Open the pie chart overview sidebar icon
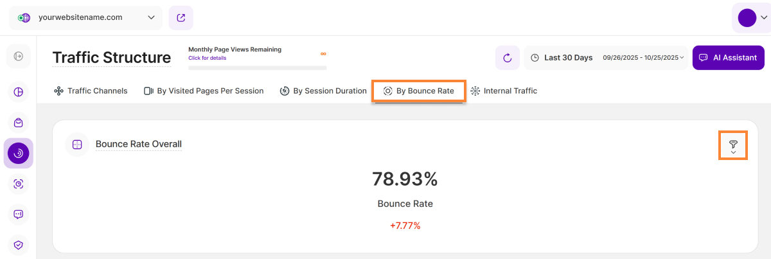The height and width of the screenshot is (259, 771). point(19,92)
